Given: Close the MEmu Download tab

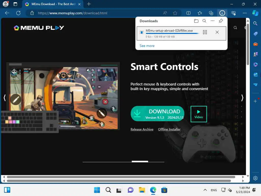Looking at the screenshot, I should tap(80, 4).
